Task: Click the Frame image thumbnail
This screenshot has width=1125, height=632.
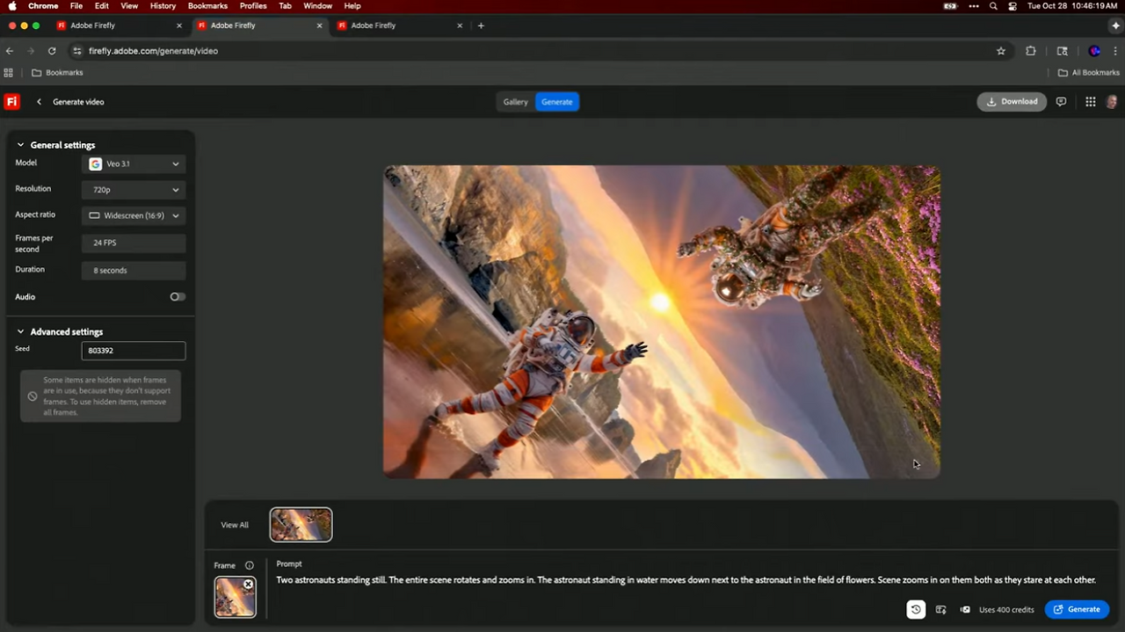Action: (235, 597)
